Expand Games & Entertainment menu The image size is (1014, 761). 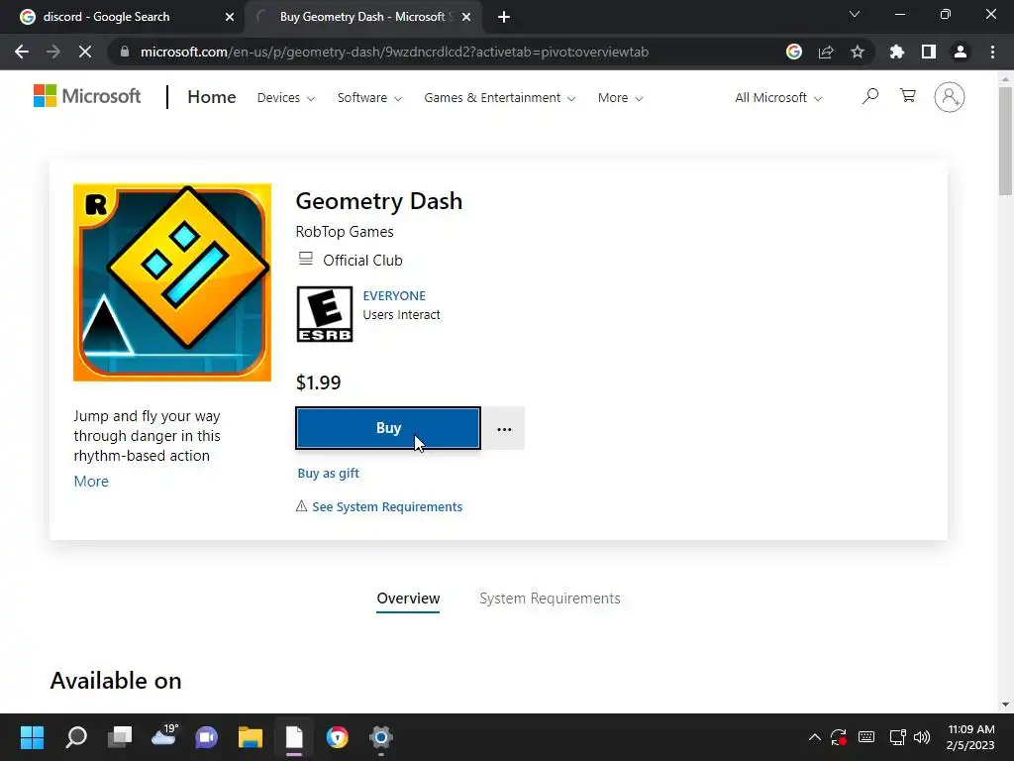coord(499,98)
